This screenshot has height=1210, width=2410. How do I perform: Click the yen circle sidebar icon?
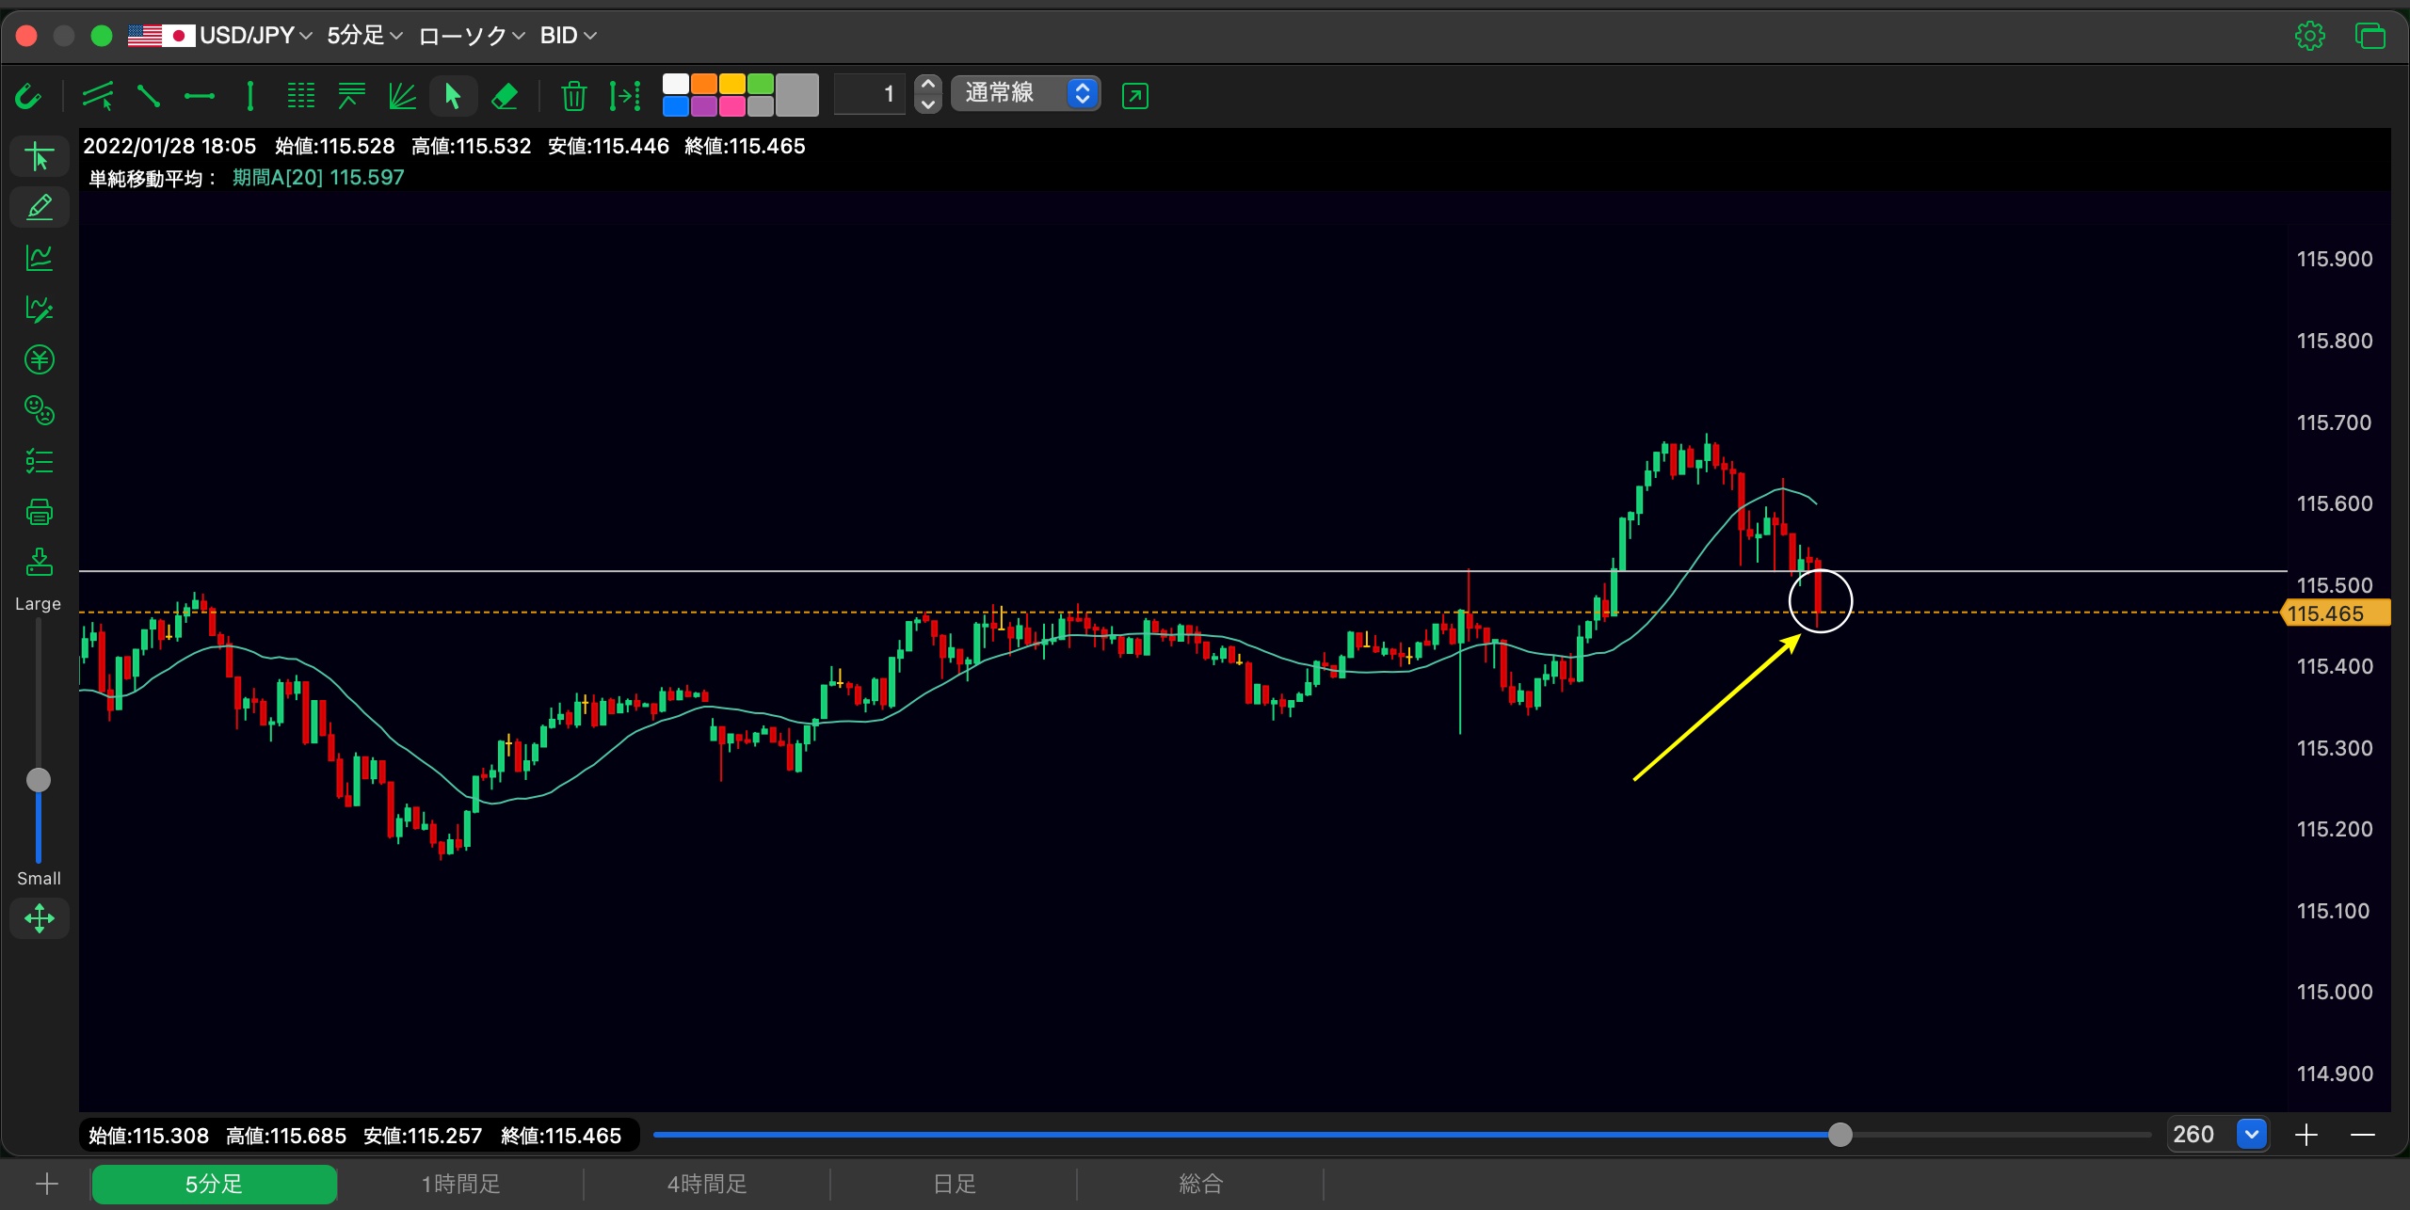click(40, 359)
